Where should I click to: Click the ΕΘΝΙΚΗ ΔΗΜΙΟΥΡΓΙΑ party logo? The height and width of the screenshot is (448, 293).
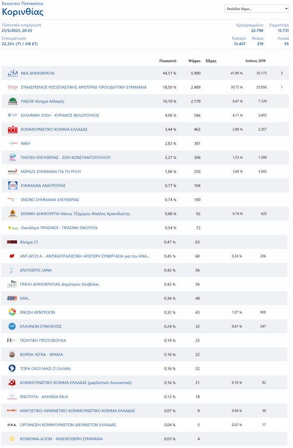[x=13, y=214]
